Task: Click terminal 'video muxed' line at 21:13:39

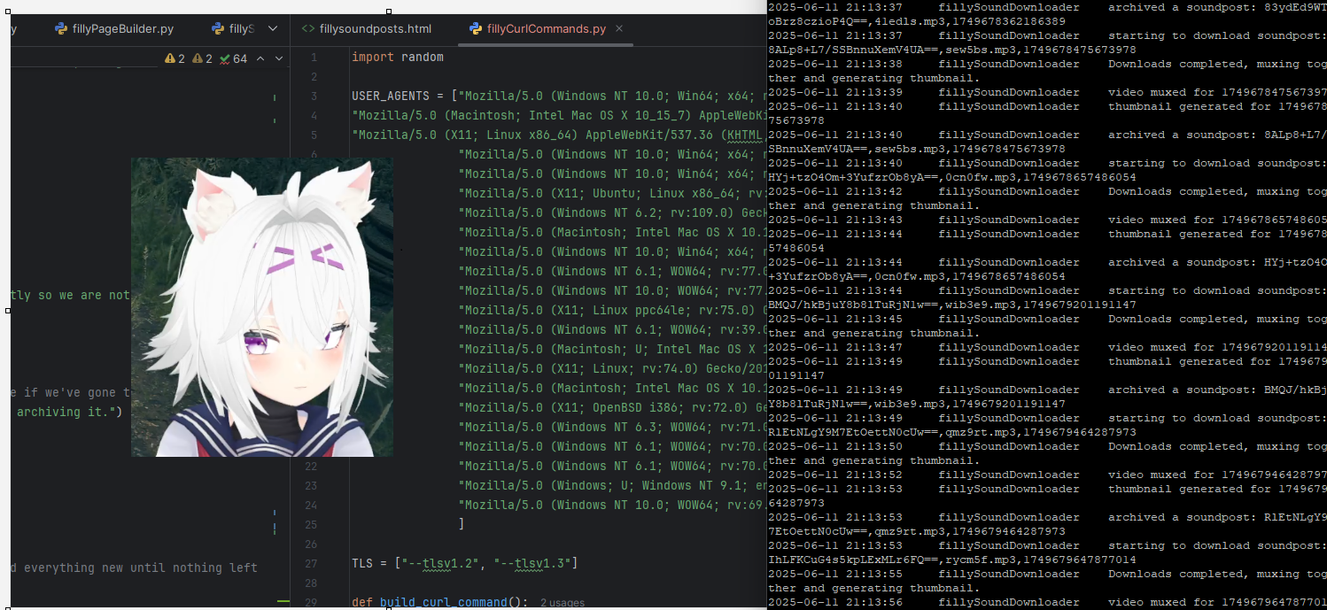Action: click(1047, 92)
